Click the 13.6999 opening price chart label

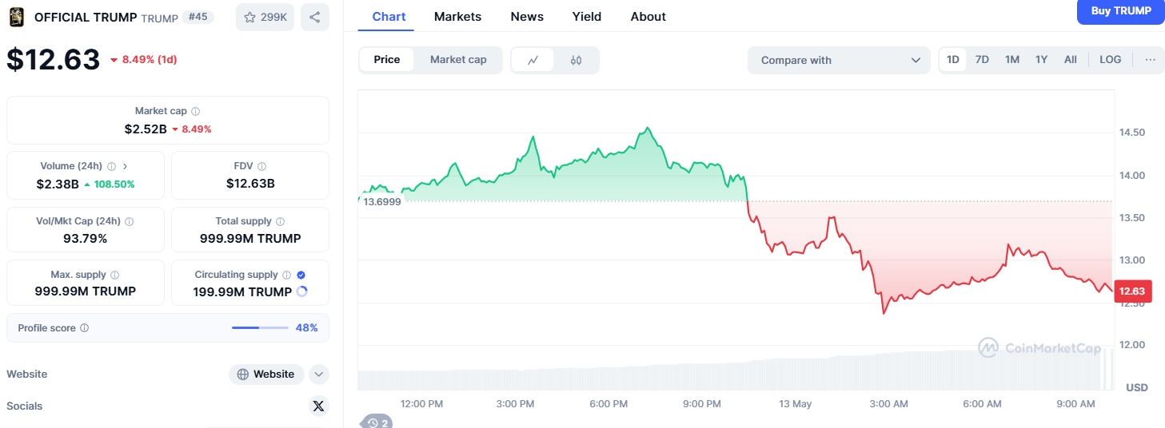tap(381, 201)
